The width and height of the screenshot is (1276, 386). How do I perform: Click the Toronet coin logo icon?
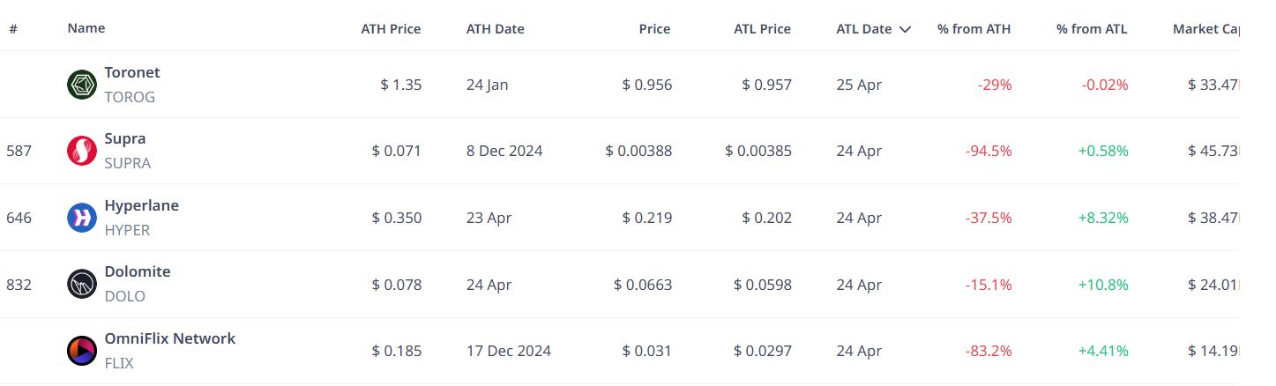[82, 85]
